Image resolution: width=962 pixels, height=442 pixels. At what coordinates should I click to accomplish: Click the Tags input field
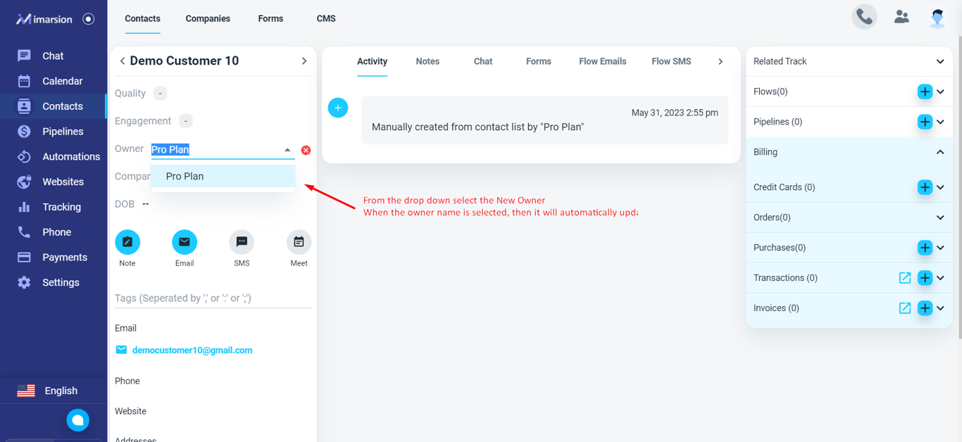213,298
